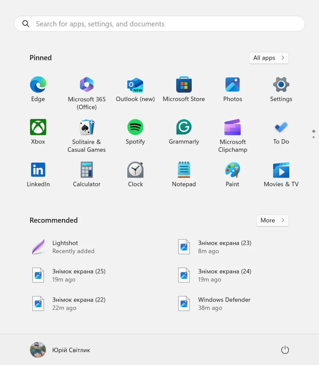The width and height of the screenshot is (319, 365).
Task: Launch the Photos app
Action: 233,89
